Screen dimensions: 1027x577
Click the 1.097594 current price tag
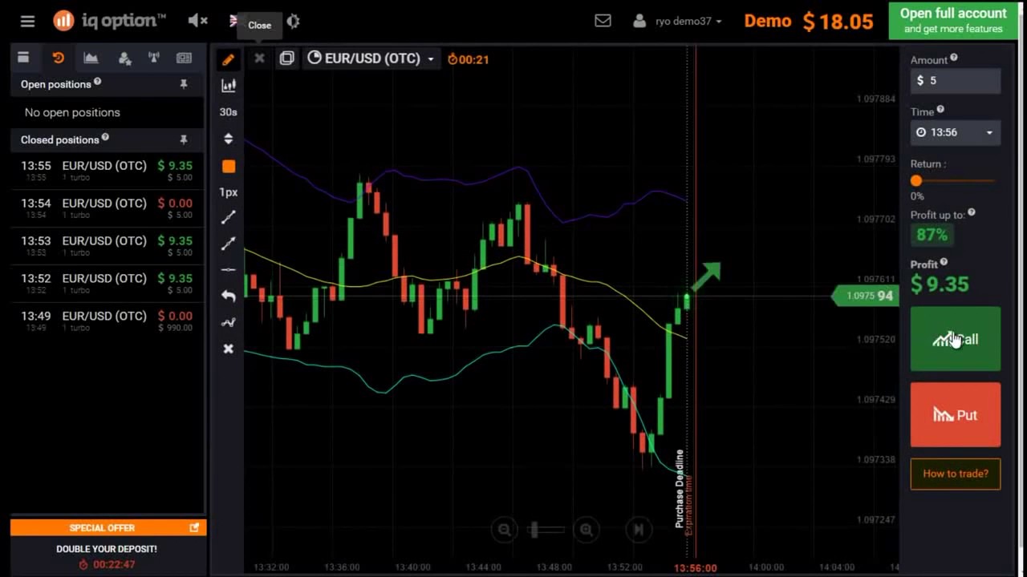coord(867,296)
